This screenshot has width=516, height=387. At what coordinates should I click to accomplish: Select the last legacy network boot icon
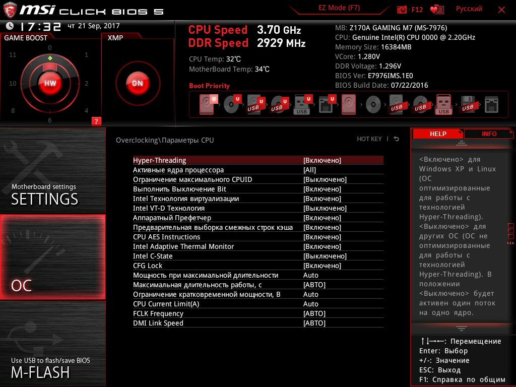491,105
